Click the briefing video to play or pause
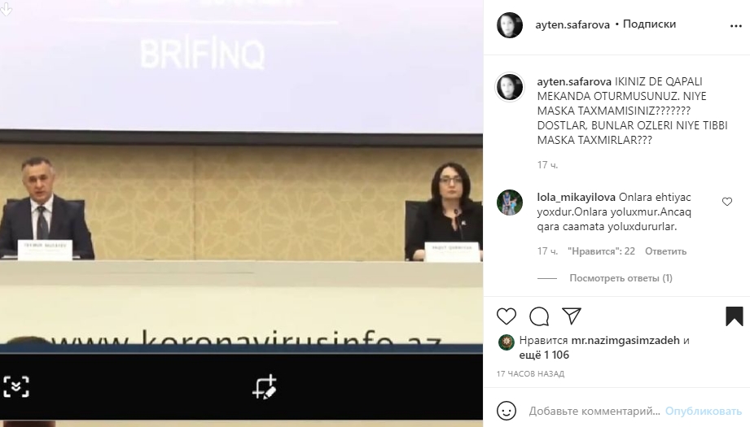Screen dimensions: 750x427 pyautogui.click(x=241, y=176)
